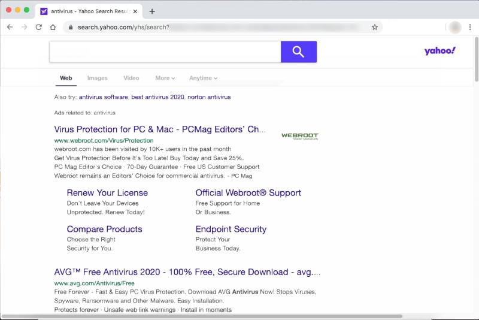Open a new tab with plus button
Screen dimensions: 479x320
152,11
